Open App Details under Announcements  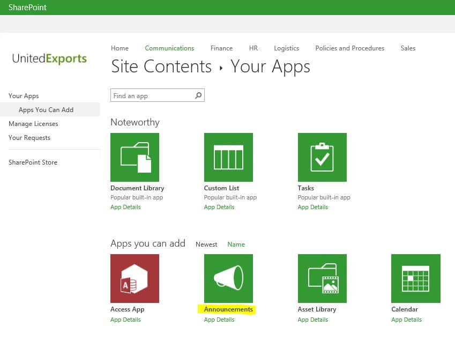coord(219,320)
